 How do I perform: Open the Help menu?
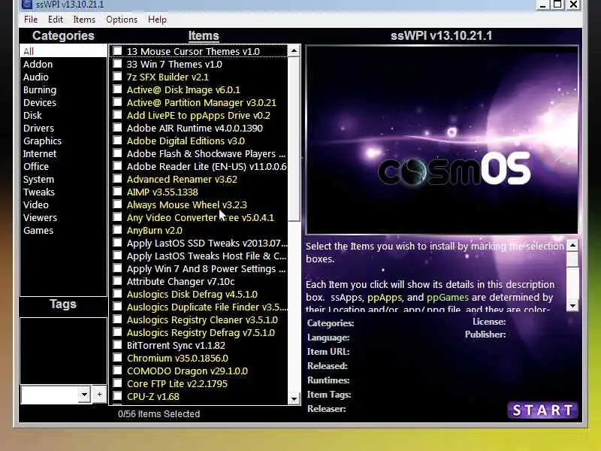(x=157, y=20)
